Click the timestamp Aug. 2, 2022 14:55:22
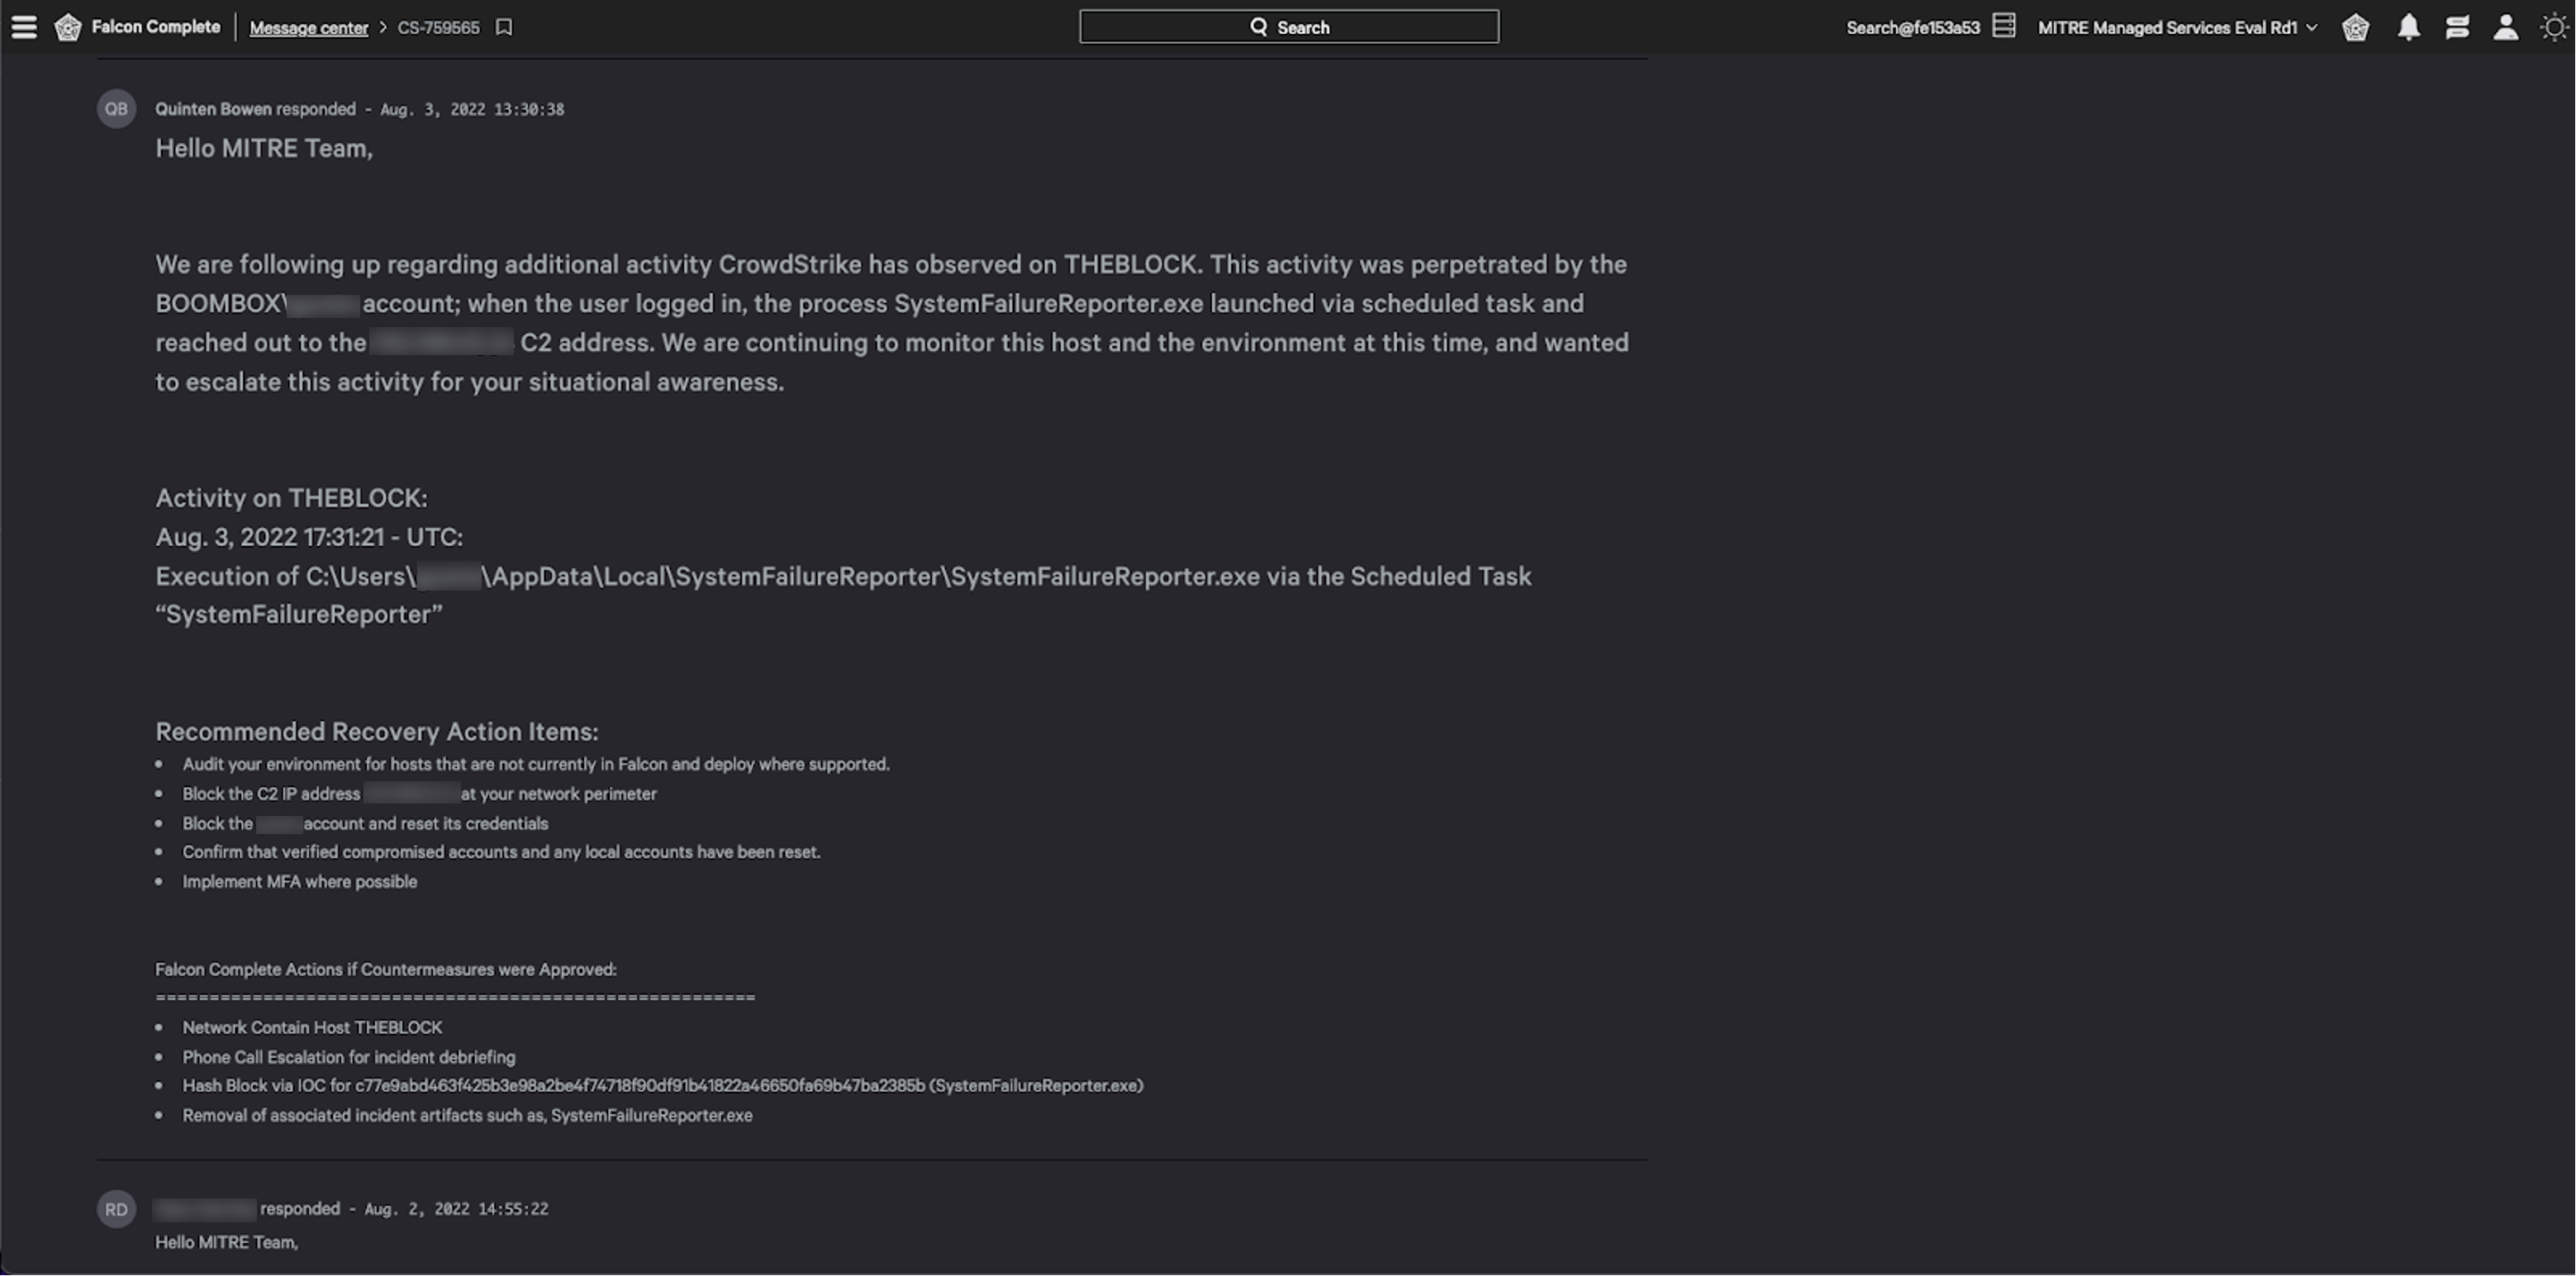 pos(456,1209)
